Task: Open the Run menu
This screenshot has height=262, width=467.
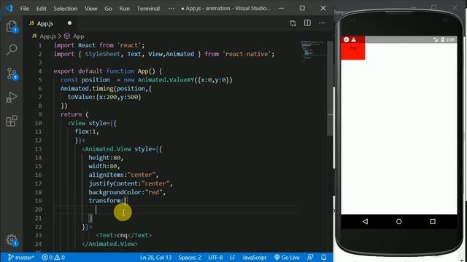Action: pyautogui.click(x=124, y=9)
